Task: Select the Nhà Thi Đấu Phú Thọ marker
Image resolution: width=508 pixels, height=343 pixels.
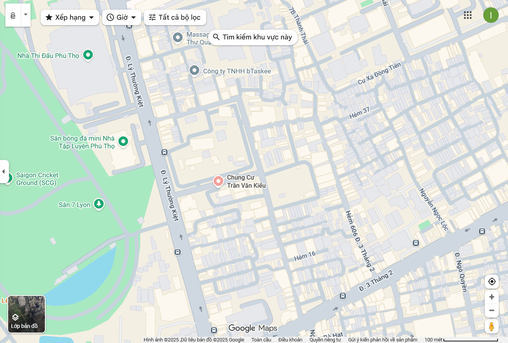Action: pyautogui.click(x=88, y=55)
